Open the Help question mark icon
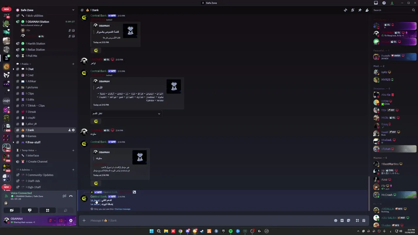This screenshot has height=235, width=418. pyautogui.click(x=384, y=3)
